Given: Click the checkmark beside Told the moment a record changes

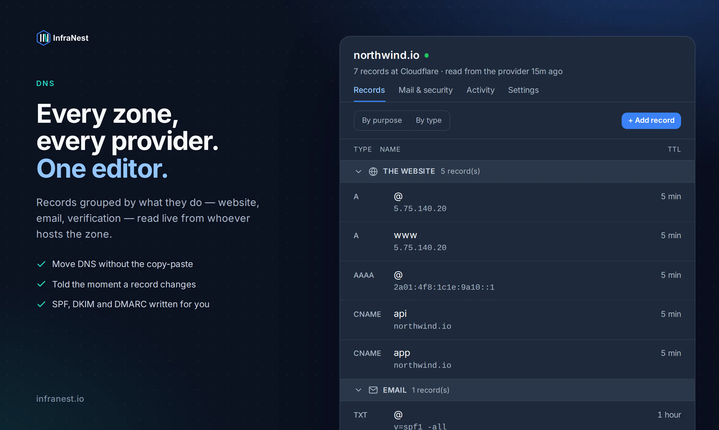Looking at the screenshot, I should (41, 284).
